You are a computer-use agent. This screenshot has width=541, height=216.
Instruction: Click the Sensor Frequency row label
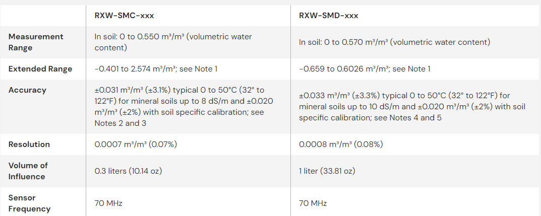[29, 203]
